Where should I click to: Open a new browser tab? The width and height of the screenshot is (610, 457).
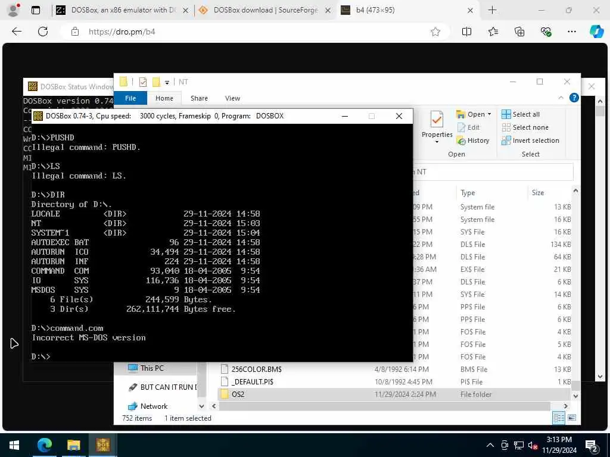[x=492, y=10]
